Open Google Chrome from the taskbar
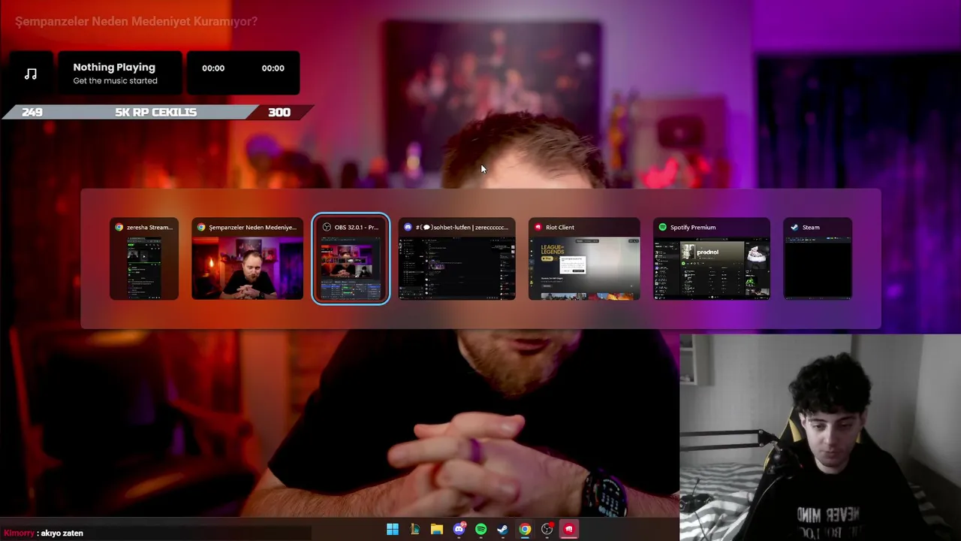This screenshot has width=961, height=541. pos(525,530)
